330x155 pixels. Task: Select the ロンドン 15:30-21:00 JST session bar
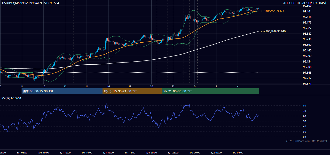[132, 91]
